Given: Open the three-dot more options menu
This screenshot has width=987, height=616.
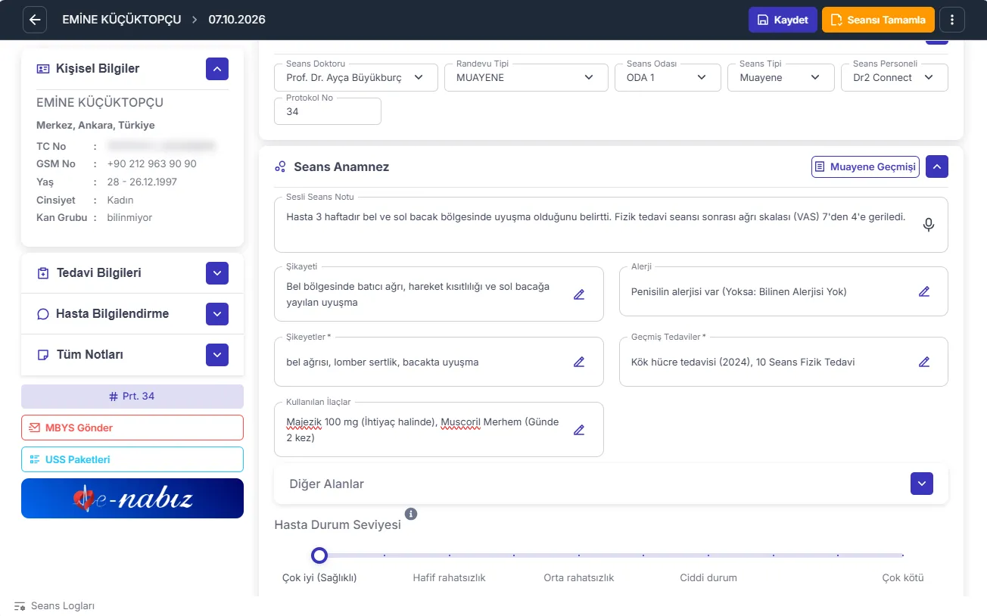Looking at the screenshot, I should tap(953, 20).
